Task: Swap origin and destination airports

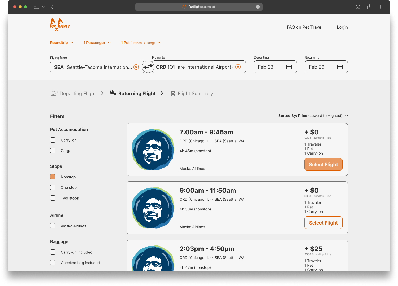Action: tap(148, 67)
